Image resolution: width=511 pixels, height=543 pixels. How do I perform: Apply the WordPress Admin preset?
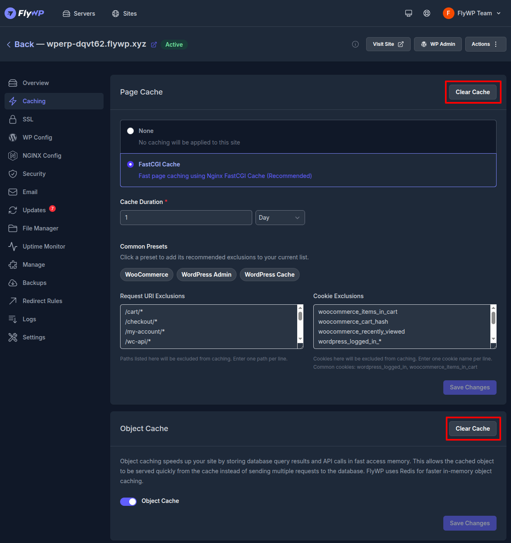point(206,275)
